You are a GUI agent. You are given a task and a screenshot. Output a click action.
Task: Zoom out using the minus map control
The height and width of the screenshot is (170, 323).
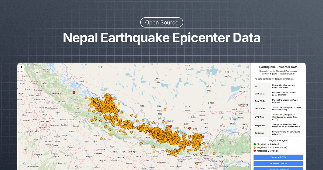coord(22,72)
